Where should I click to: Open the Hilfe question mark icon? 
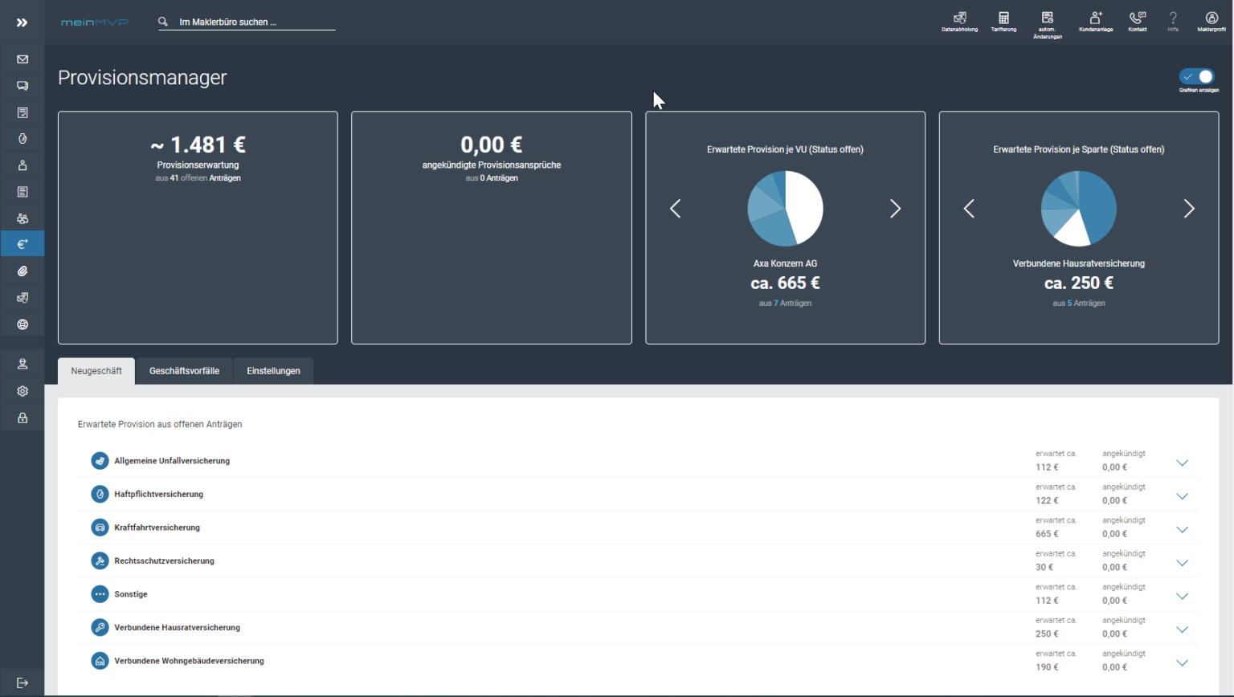pos(1172,19)
